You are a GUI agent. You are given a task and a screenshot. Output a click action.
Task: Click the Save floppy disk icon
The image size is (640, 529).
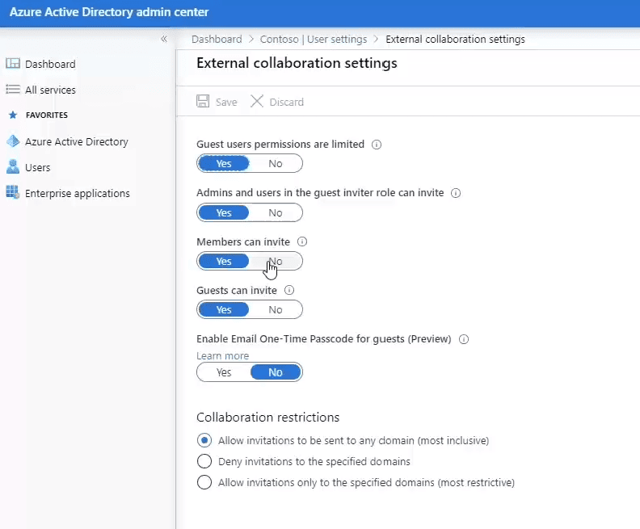point(203,101)
